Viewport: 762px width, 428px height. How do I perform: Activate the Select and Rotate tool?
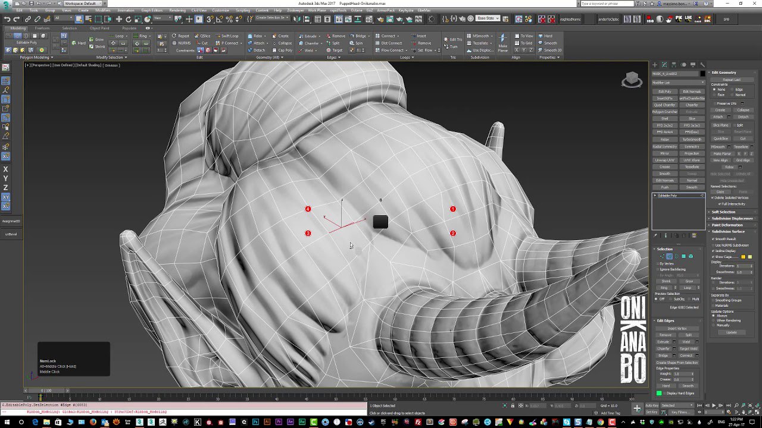tap(128, 19)
